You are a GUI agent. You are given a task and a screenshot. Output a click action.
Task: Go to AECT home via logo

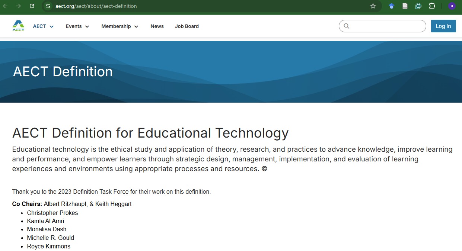coord(18,26)
